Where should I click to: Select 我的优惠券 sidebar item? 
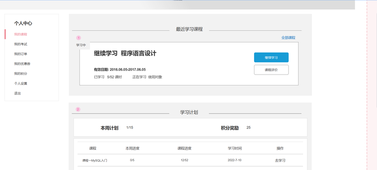pyautogui.click(x=22, y=64)
